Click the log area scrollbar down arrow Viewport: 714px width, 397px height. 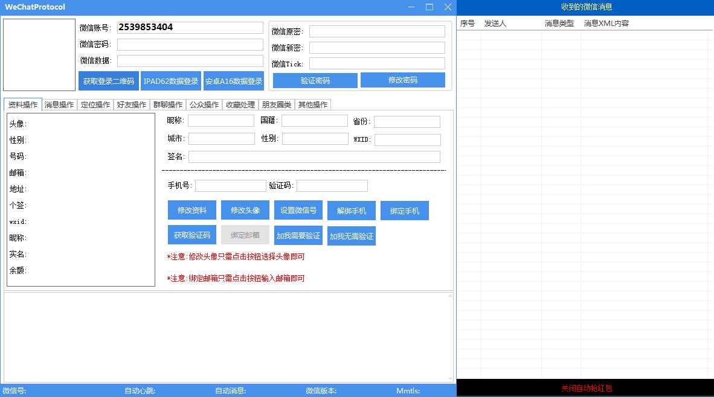point(450,378)
